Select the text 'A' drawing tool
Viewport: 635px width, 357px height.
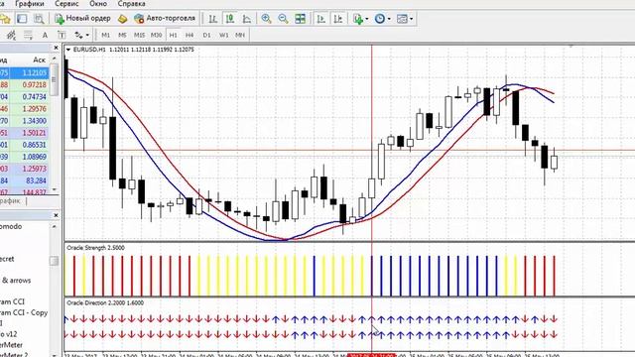tap(45, 36)
